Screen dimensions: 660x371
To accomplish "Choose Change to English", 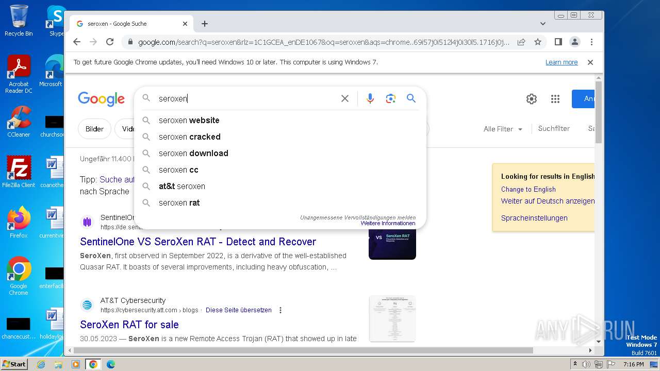I will click(x=529, y=189).
